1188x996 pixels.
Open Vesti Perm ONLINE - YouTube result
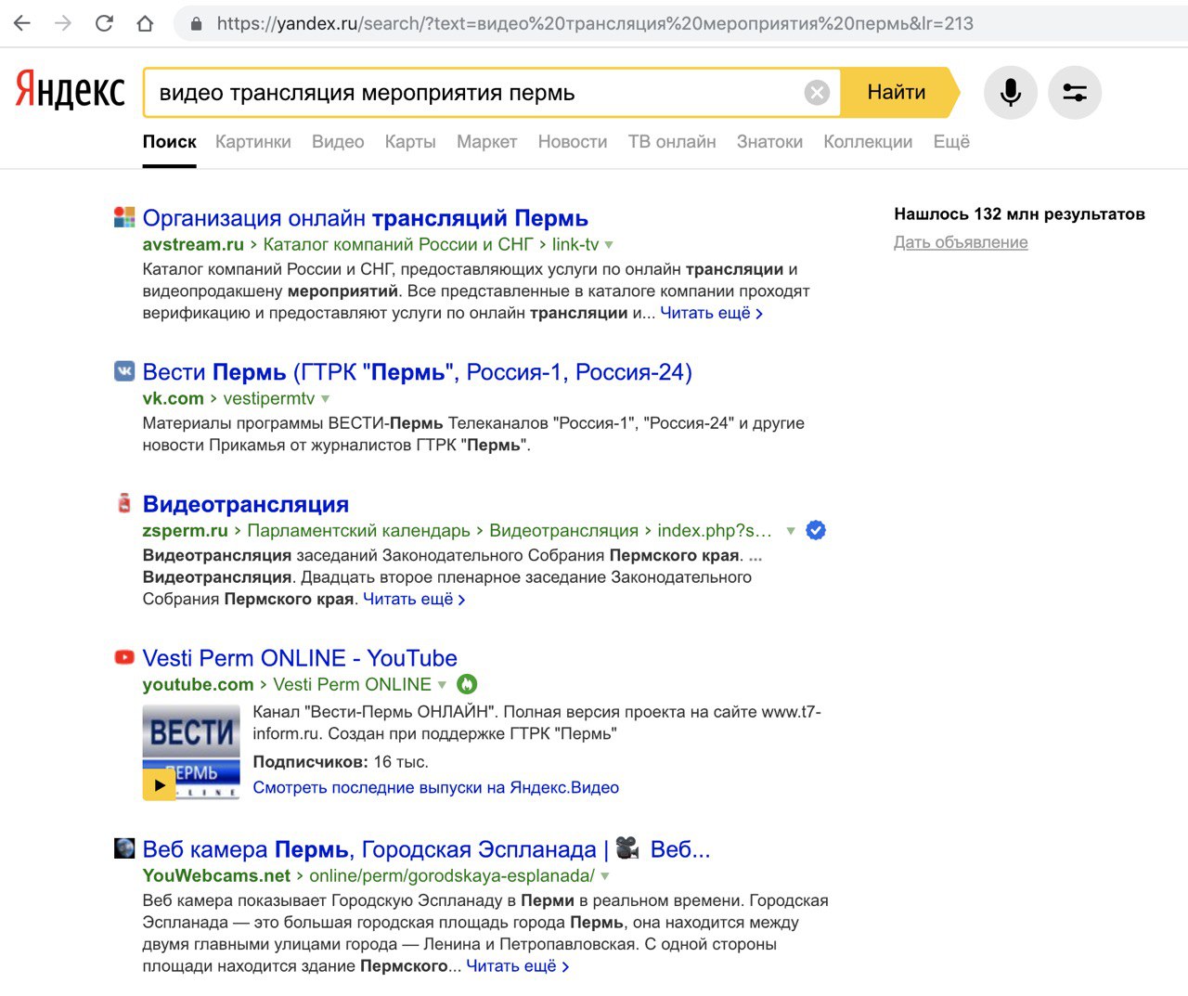click(x=300, y=658)
